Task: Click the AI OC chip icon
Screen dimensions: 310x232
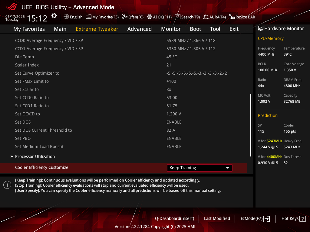Action: [x=150, y=17]
